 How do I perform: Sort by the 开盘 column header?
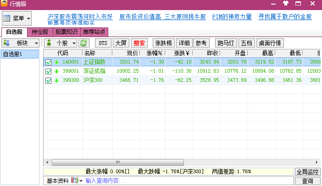pos(234,53)
